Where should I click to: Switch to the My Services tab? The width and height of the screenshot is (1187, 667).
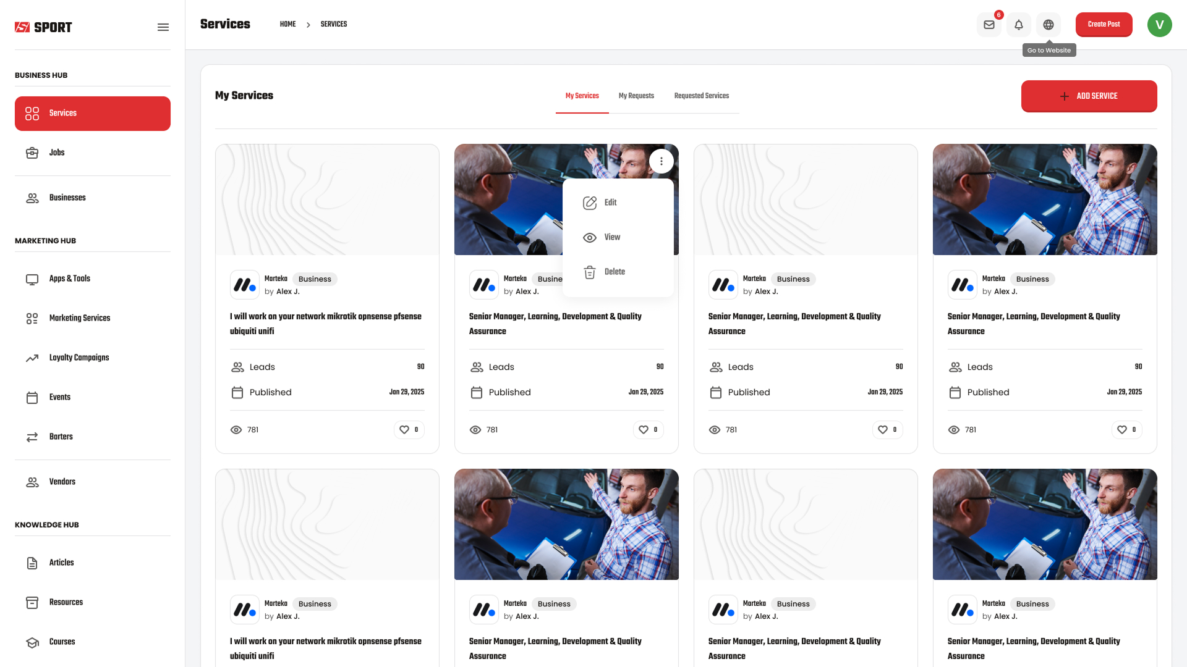(x=582, y=96)
